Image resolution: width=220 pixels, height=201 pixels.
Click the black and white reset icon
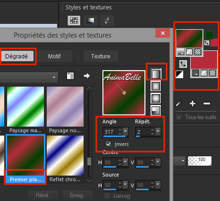[x=179, y=74]
